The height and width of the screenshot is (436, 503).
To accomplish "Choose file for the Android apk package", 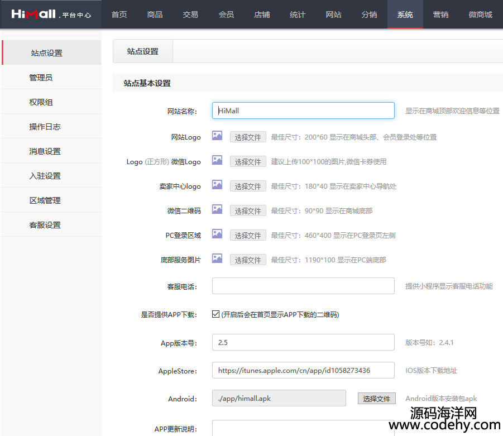I will (376, 399).
